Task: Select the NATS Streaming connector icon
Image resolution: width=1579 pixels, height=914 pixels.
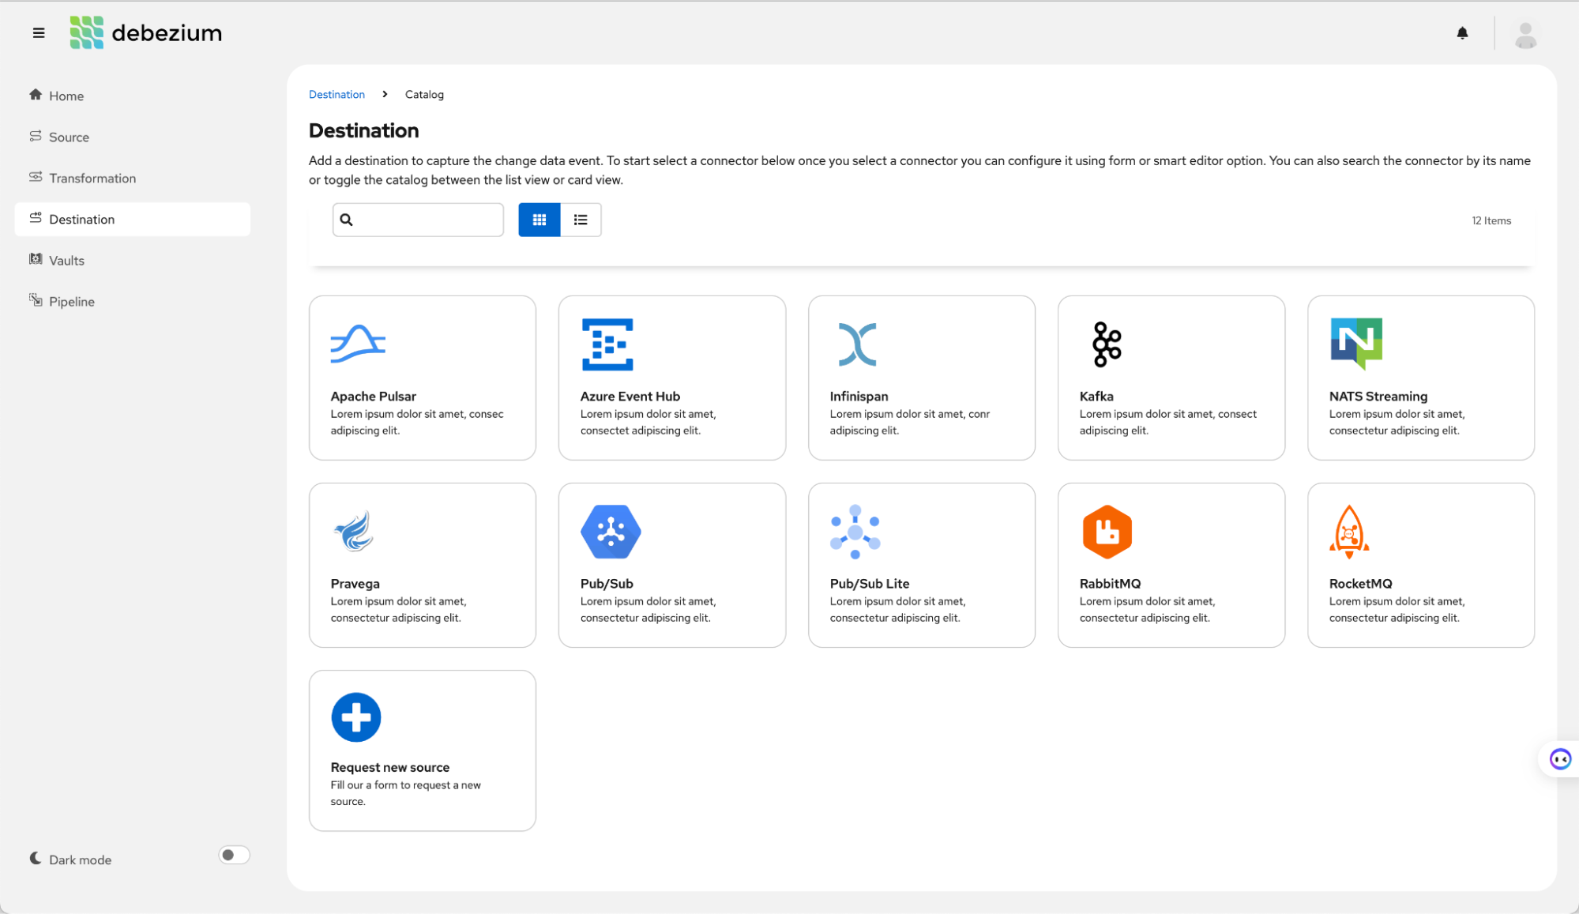Action: click(x=1356, y=344)
